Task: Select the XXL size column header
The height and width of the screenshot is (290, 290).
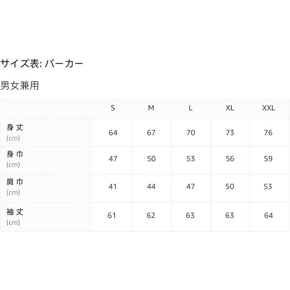Action: (269, 108)
